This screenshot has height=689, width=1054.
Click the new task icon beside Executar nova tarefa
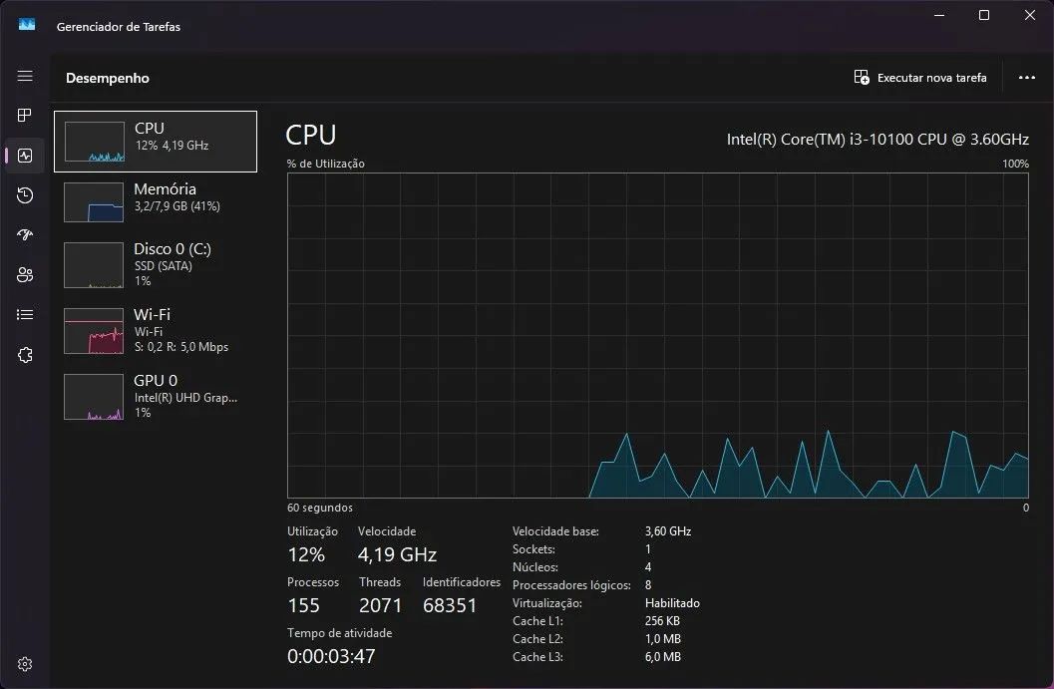[x=860, y=77]
